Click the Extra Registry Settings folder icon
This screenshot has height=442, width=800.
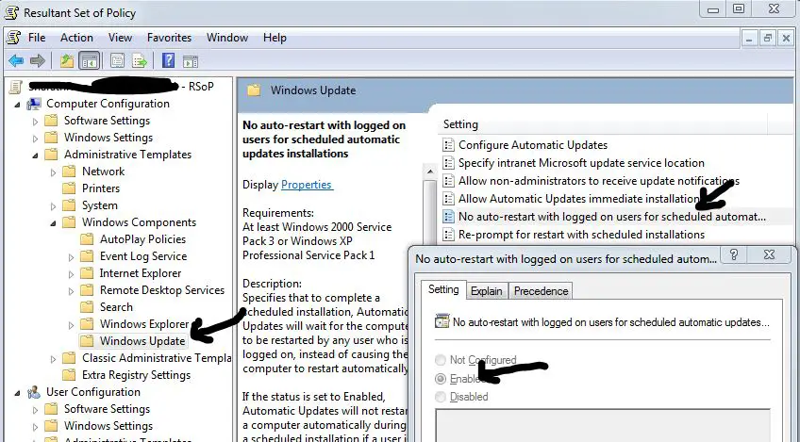tap(69, 375)
